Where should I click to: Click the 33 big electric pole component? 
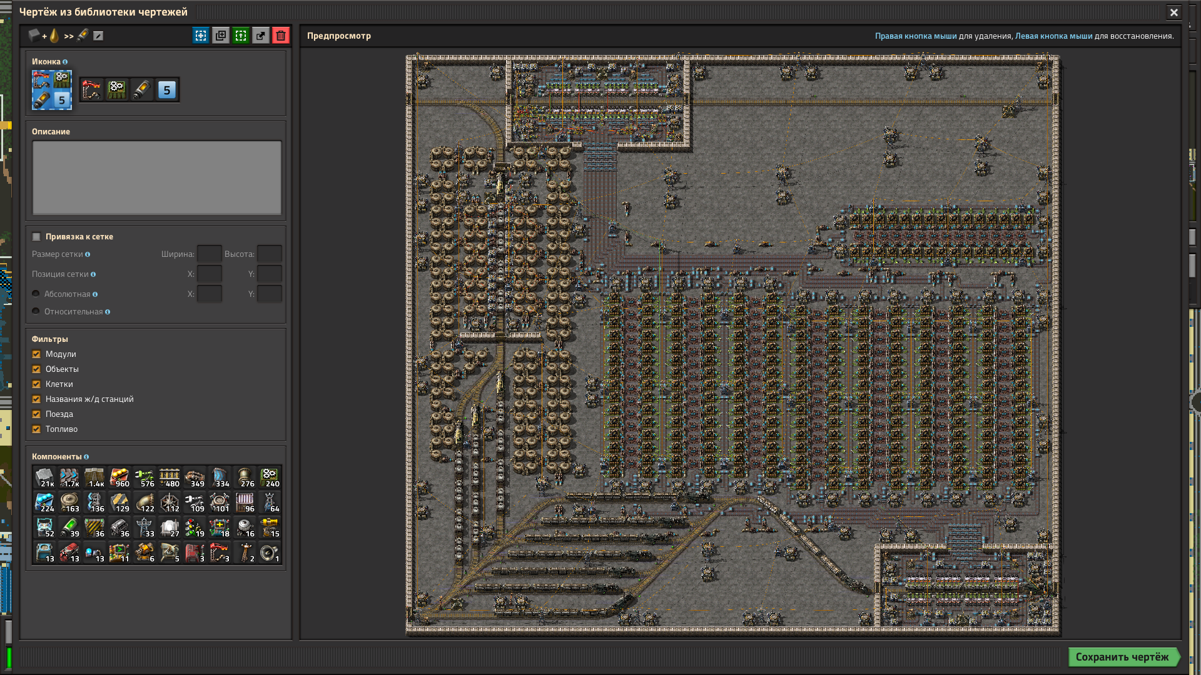pos(144,527)
